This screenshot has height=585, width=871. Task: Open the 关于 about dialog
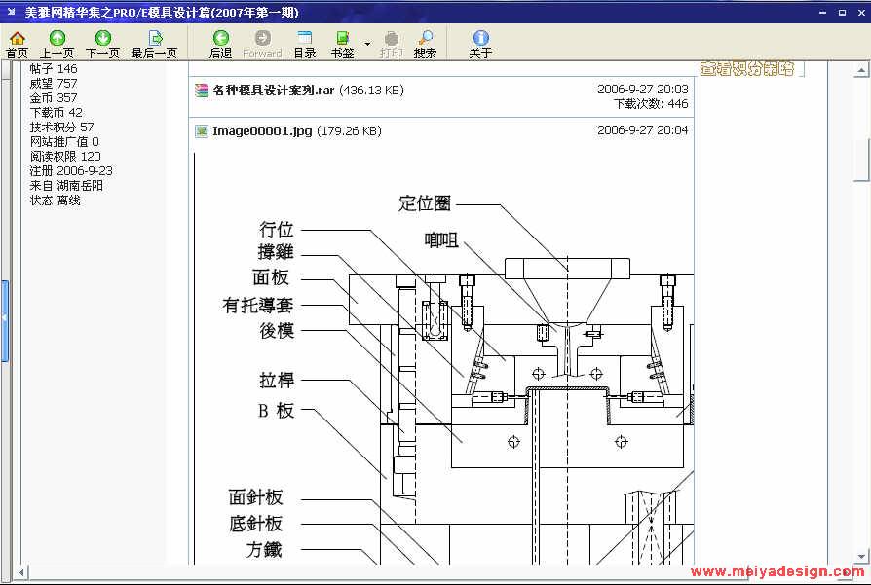[x=480, y=44]
